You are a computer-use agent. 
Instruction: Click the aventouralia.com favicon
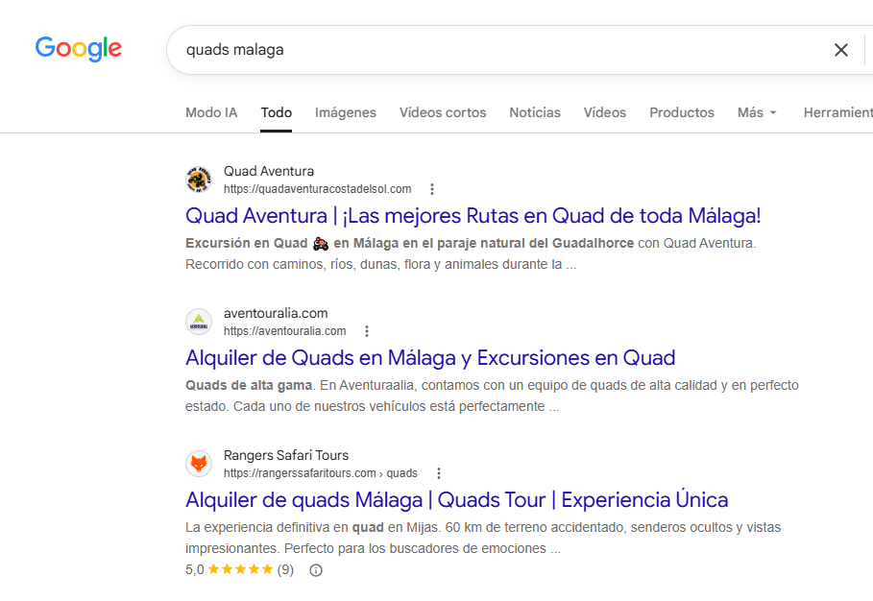click(x=199, y=322)
